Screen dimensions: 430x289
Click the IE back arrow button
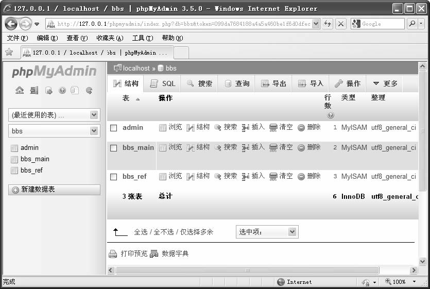pos(11,24)
